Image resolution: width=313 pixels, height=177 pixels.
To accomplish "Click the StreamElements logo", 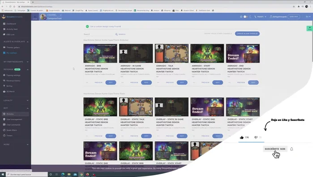I will [x=12, y=16].
